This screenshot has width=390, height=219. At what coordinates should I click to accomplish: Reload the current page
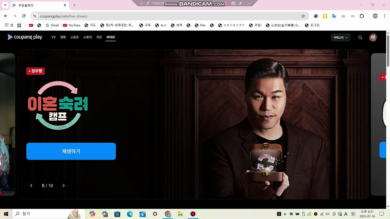point(24,16)
